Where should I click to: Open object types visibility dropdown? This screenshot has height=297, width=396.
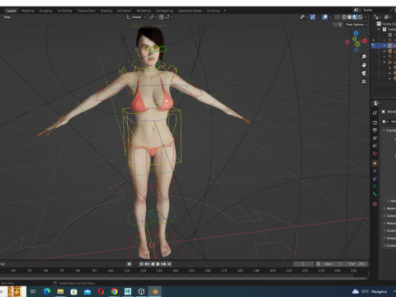click(x=304, y=17)
